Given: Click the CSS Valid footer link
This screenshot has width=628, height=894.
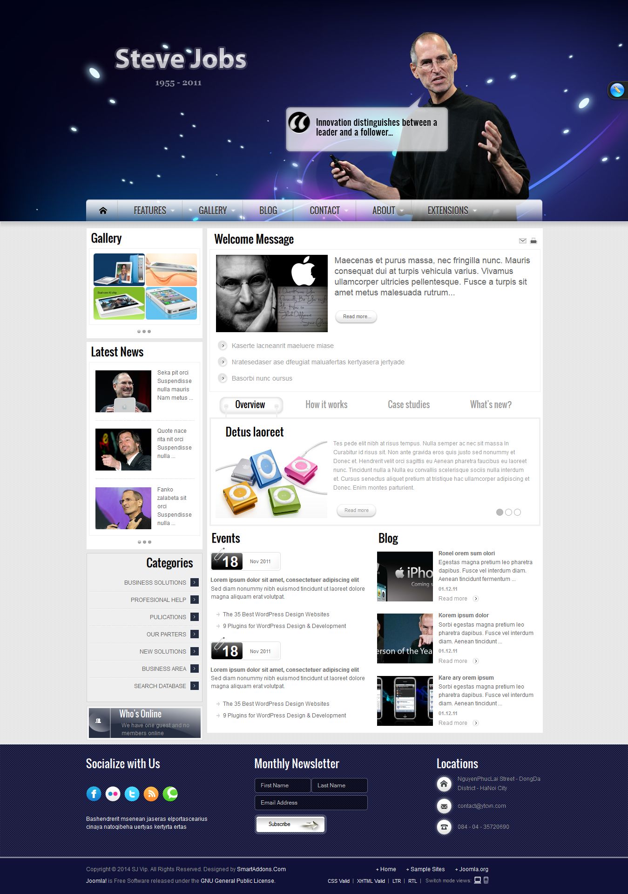Looking at the screenshot, I should (338, 880).
